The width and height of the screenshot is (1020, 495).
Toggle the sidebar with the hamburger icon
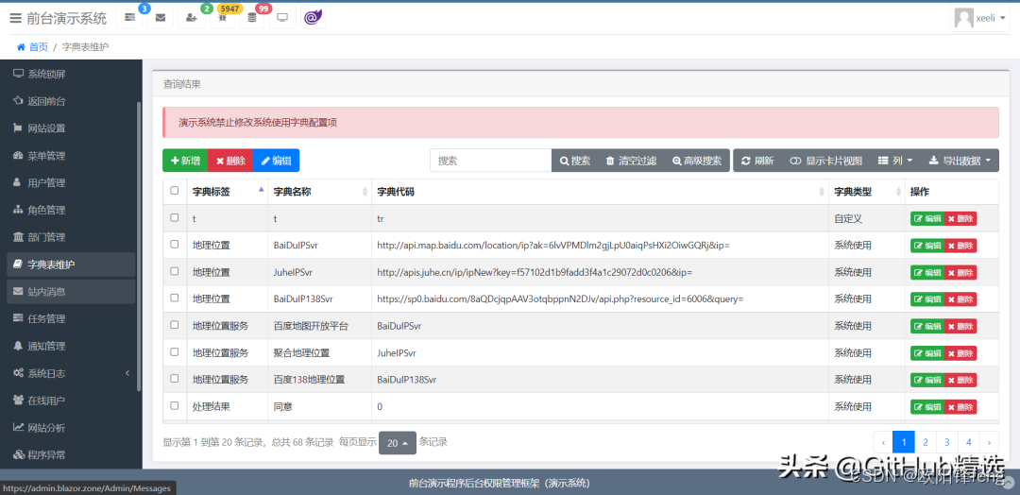[16, 18]
